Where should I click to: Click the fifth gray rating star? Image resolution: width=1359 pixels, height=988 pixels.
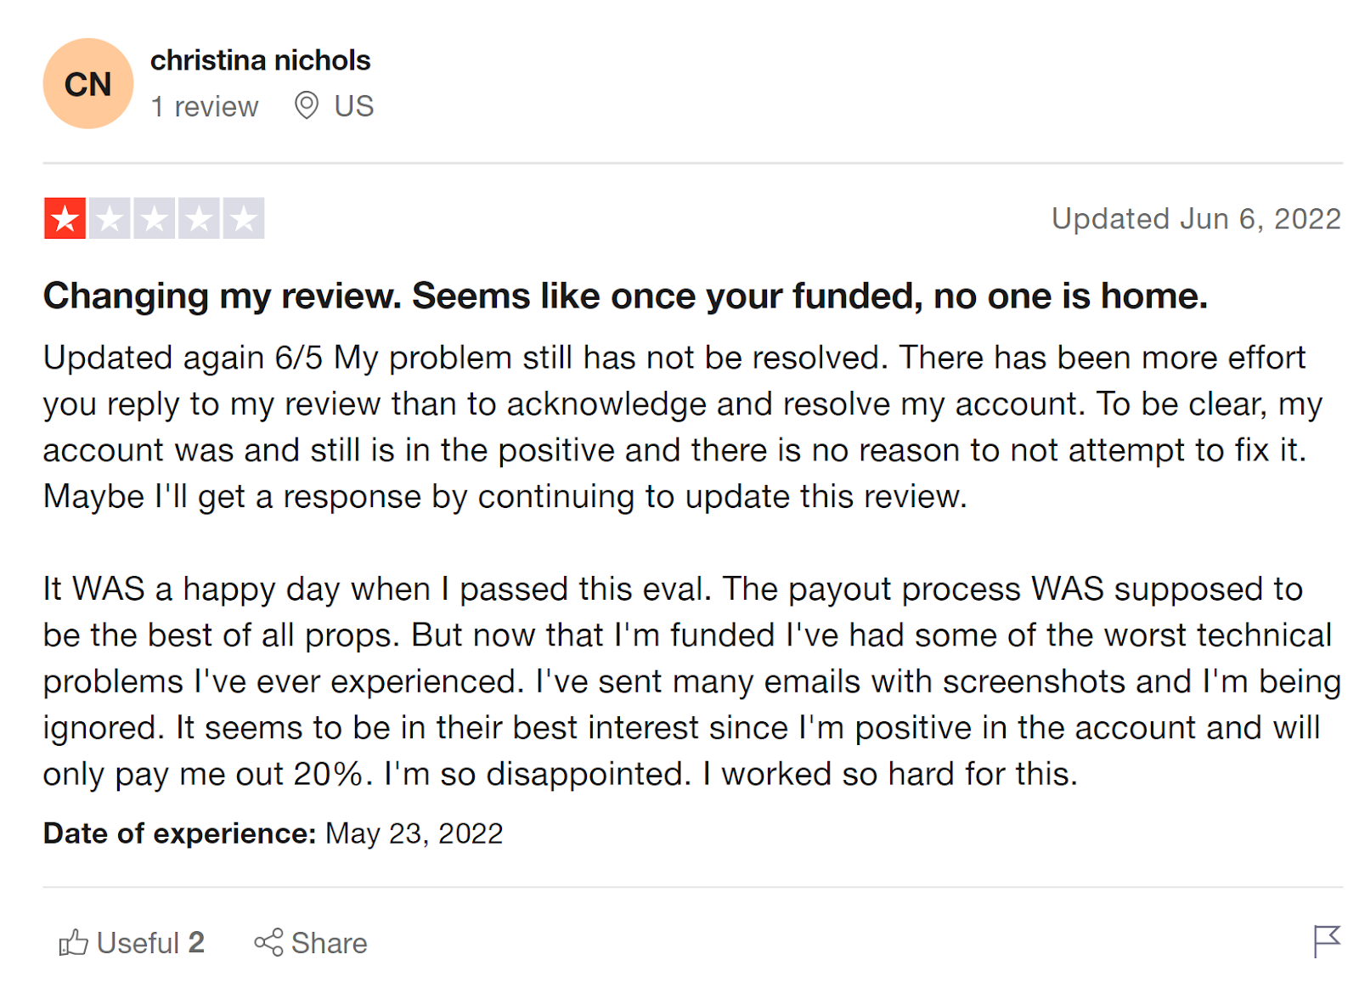(x=244, y=219)
